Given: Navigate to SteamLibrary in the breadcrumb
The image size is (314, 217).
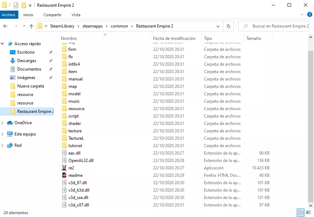Looking at the screenshot, I should coord(62,26).
